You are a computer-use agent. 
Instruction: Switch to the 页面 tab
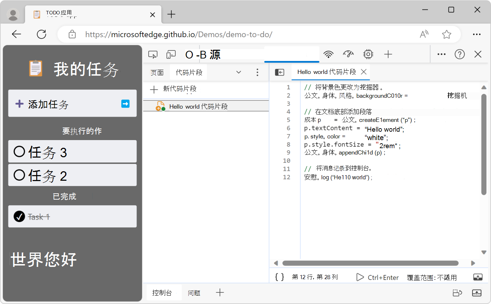click(157, 72)
